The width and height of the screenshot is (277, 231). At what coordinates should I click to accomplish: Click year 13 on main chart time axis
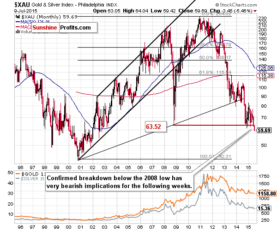[x=224, y=168]
